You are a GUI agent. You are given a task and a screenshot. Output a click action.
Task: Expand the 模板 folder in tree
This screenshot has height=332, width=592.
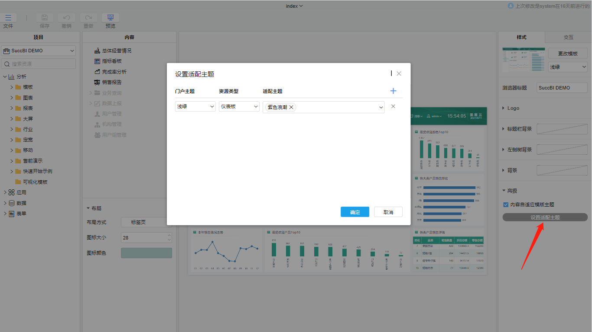(12, 87)
